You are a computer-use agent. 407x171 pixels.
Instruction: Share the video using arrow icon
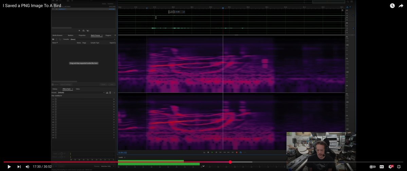click(x=401, y=6)
